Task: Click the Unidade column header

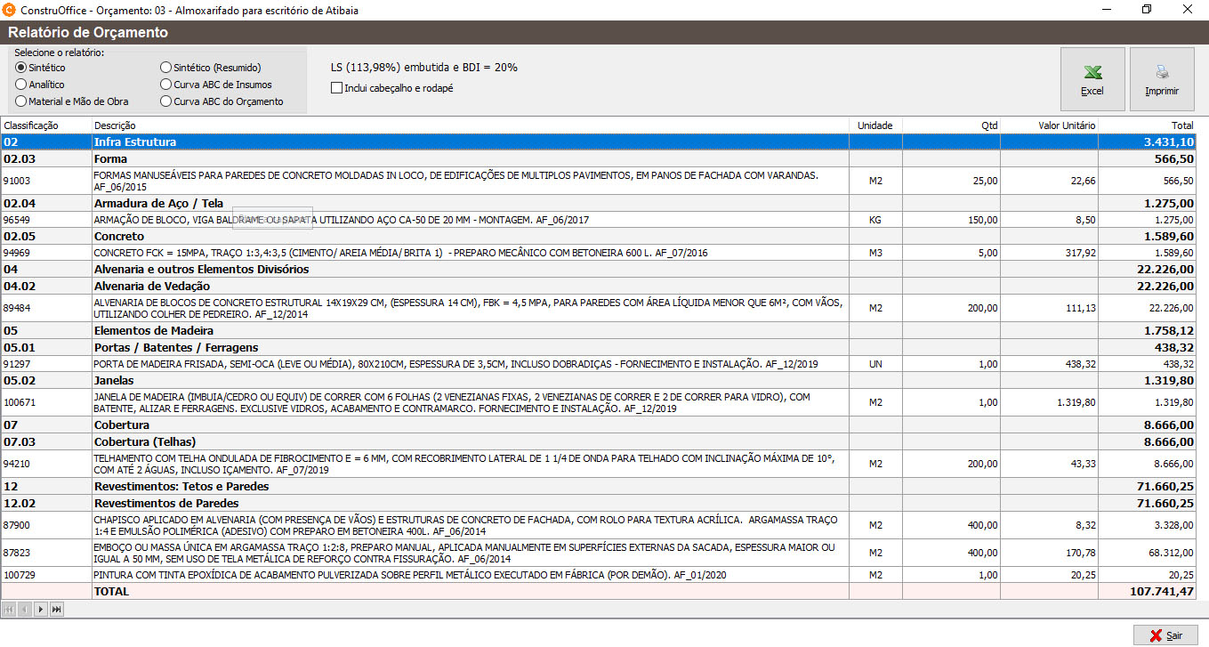Action: [875, 125]
